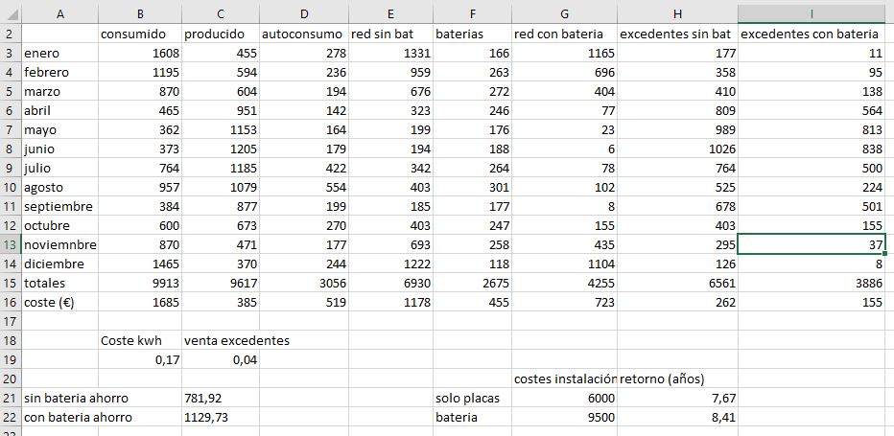Screen dimensions: 894x436
Task: Select the 'septiembre' row label cell
Action: tap(59, 206)
